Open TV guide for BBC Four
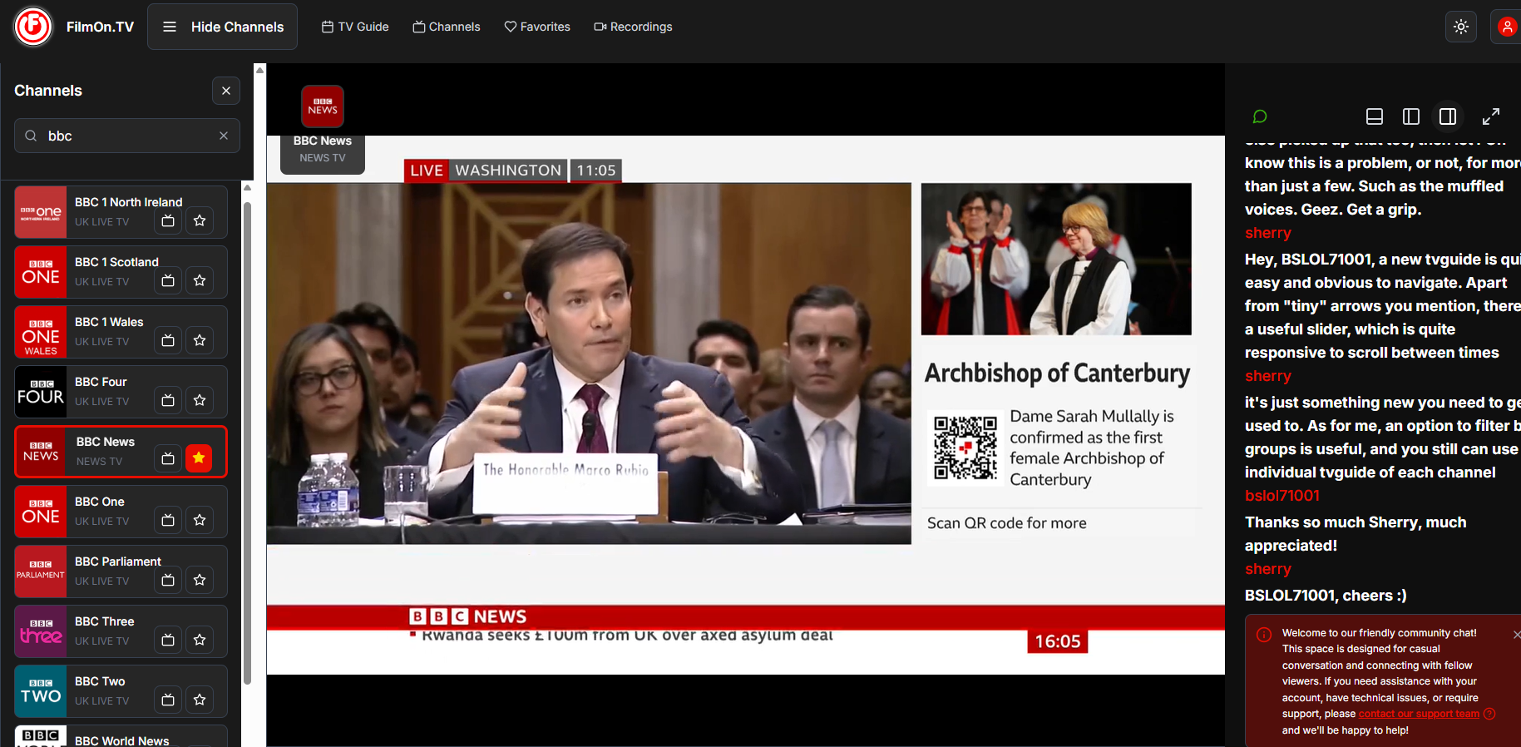The height and width of the screenshot is (747, 1521). click(x=168, y=400)
